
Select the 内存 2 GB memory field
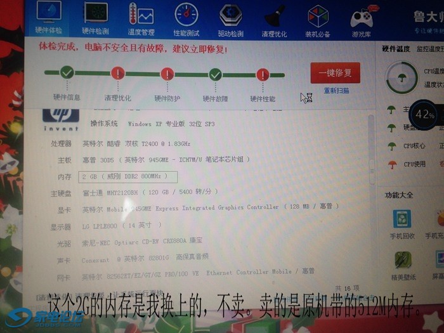pyautogui.click(x=128, y=177)
